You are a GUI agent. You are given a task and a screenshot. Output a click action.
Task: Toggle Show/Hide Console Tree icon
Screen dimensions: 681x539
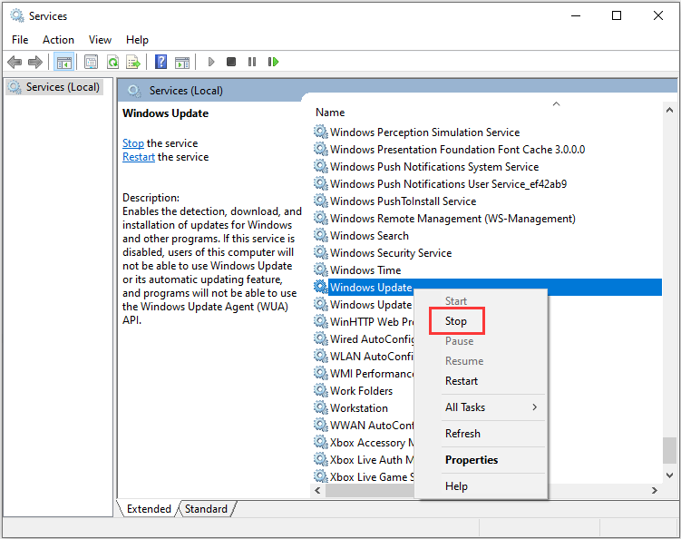(63, 63)
